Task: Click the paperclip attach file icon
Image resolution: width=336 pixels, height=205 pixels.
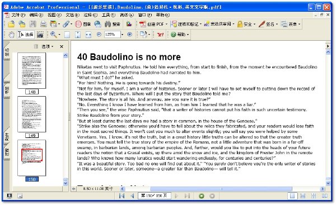Action: tap(66, 24)
